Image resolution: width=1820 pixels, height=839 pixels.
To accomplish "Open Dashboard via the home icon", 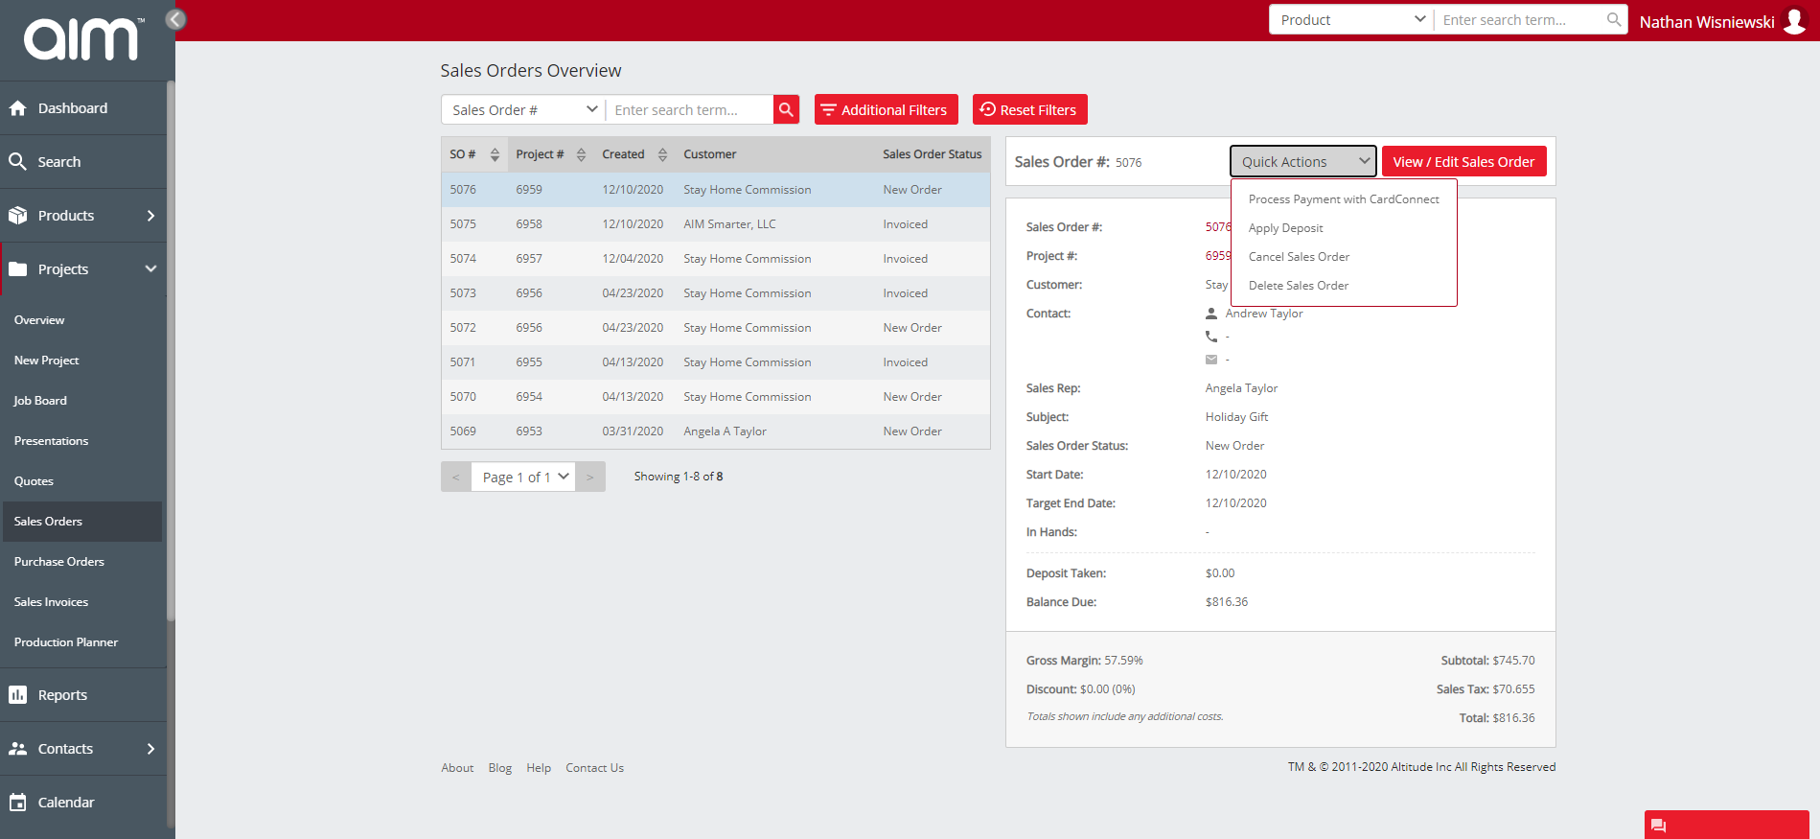I will (x=17, y=108).
